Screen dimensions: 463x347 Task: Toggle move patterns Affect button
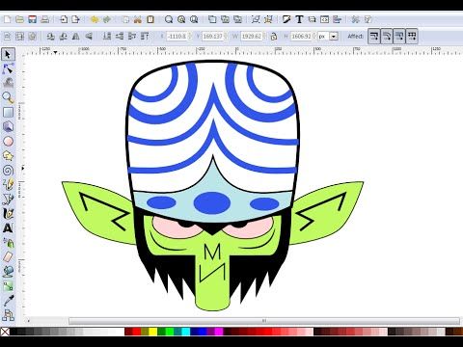(x=412, y=37)
